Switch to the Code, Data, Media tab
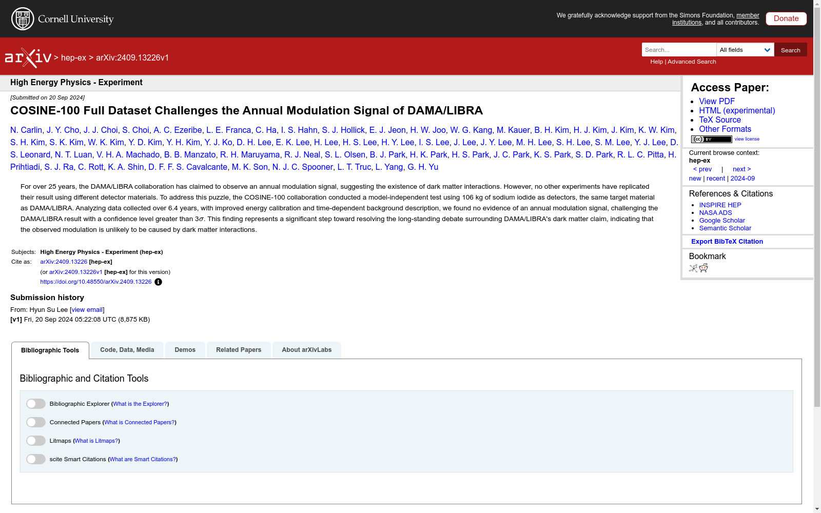Image resolution: width=821 pixels, height=513 pixels. pyautogui.click(x=127, y=350)
